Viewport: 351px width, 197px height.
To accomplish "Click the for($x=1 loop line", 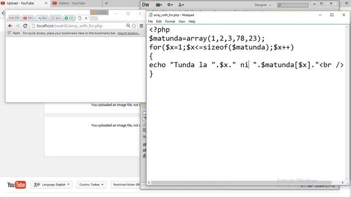I will click(222, 48).
